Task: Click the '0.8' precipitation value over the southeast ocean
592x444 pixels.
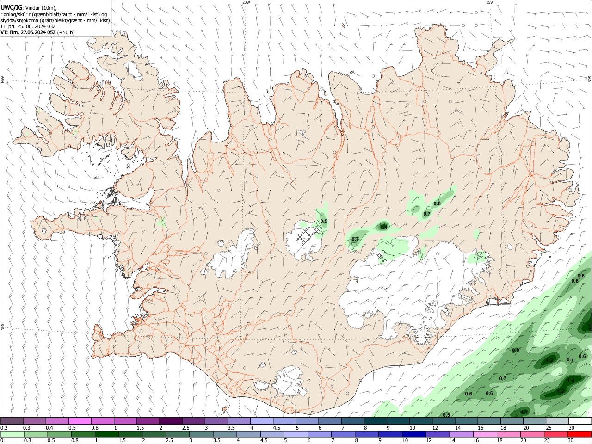Action: tap(516, 350)
